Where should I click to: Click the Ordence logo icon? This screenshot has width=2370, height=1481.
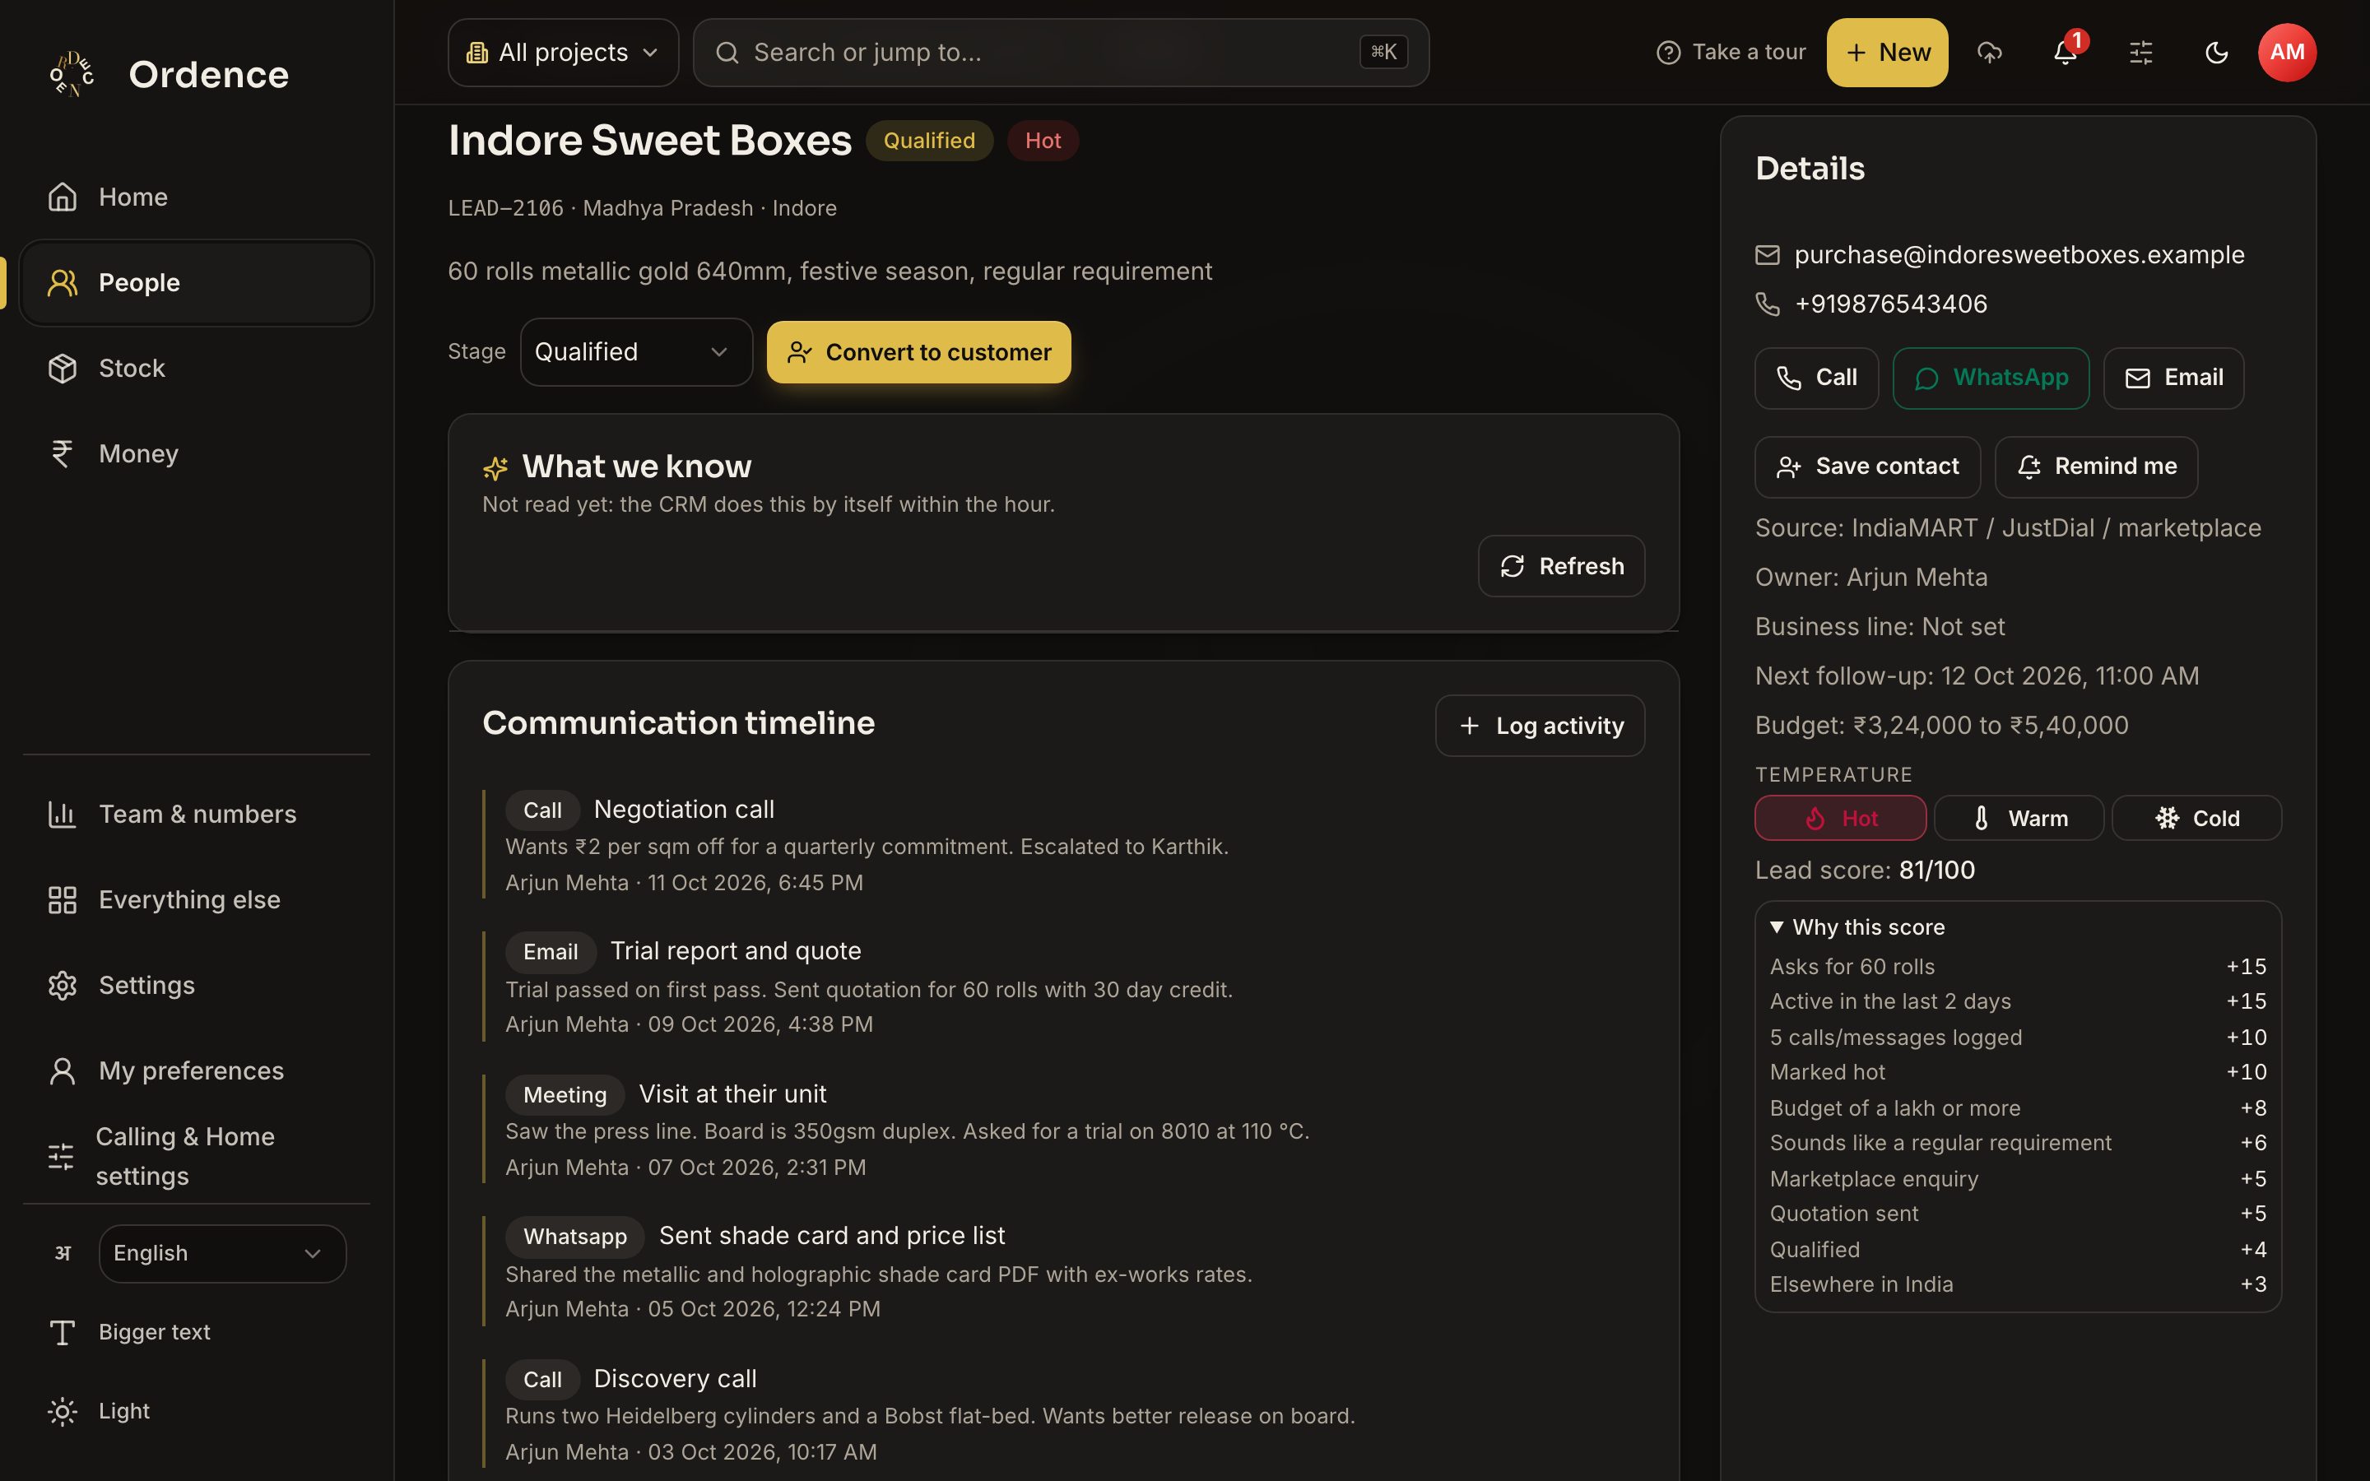click(72, 74)
